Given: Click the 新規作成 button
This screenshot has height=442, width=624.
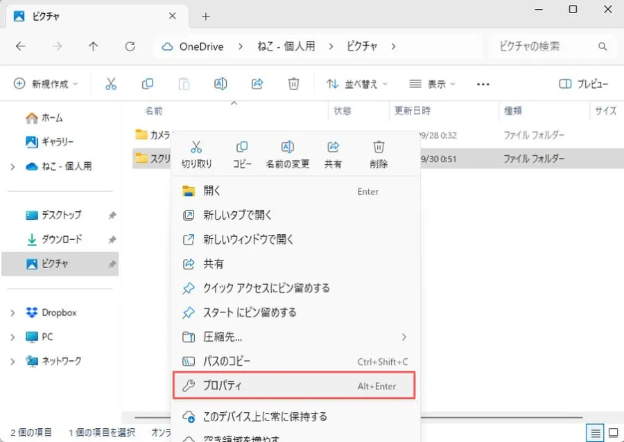Looking at the screenshot, I should [x=46, y=84].
